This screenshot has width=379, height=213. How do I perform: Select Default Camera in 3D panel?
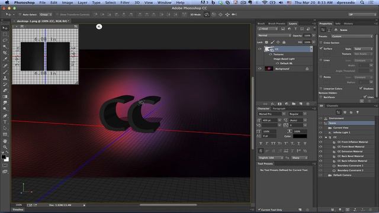[x=342, y=175]
